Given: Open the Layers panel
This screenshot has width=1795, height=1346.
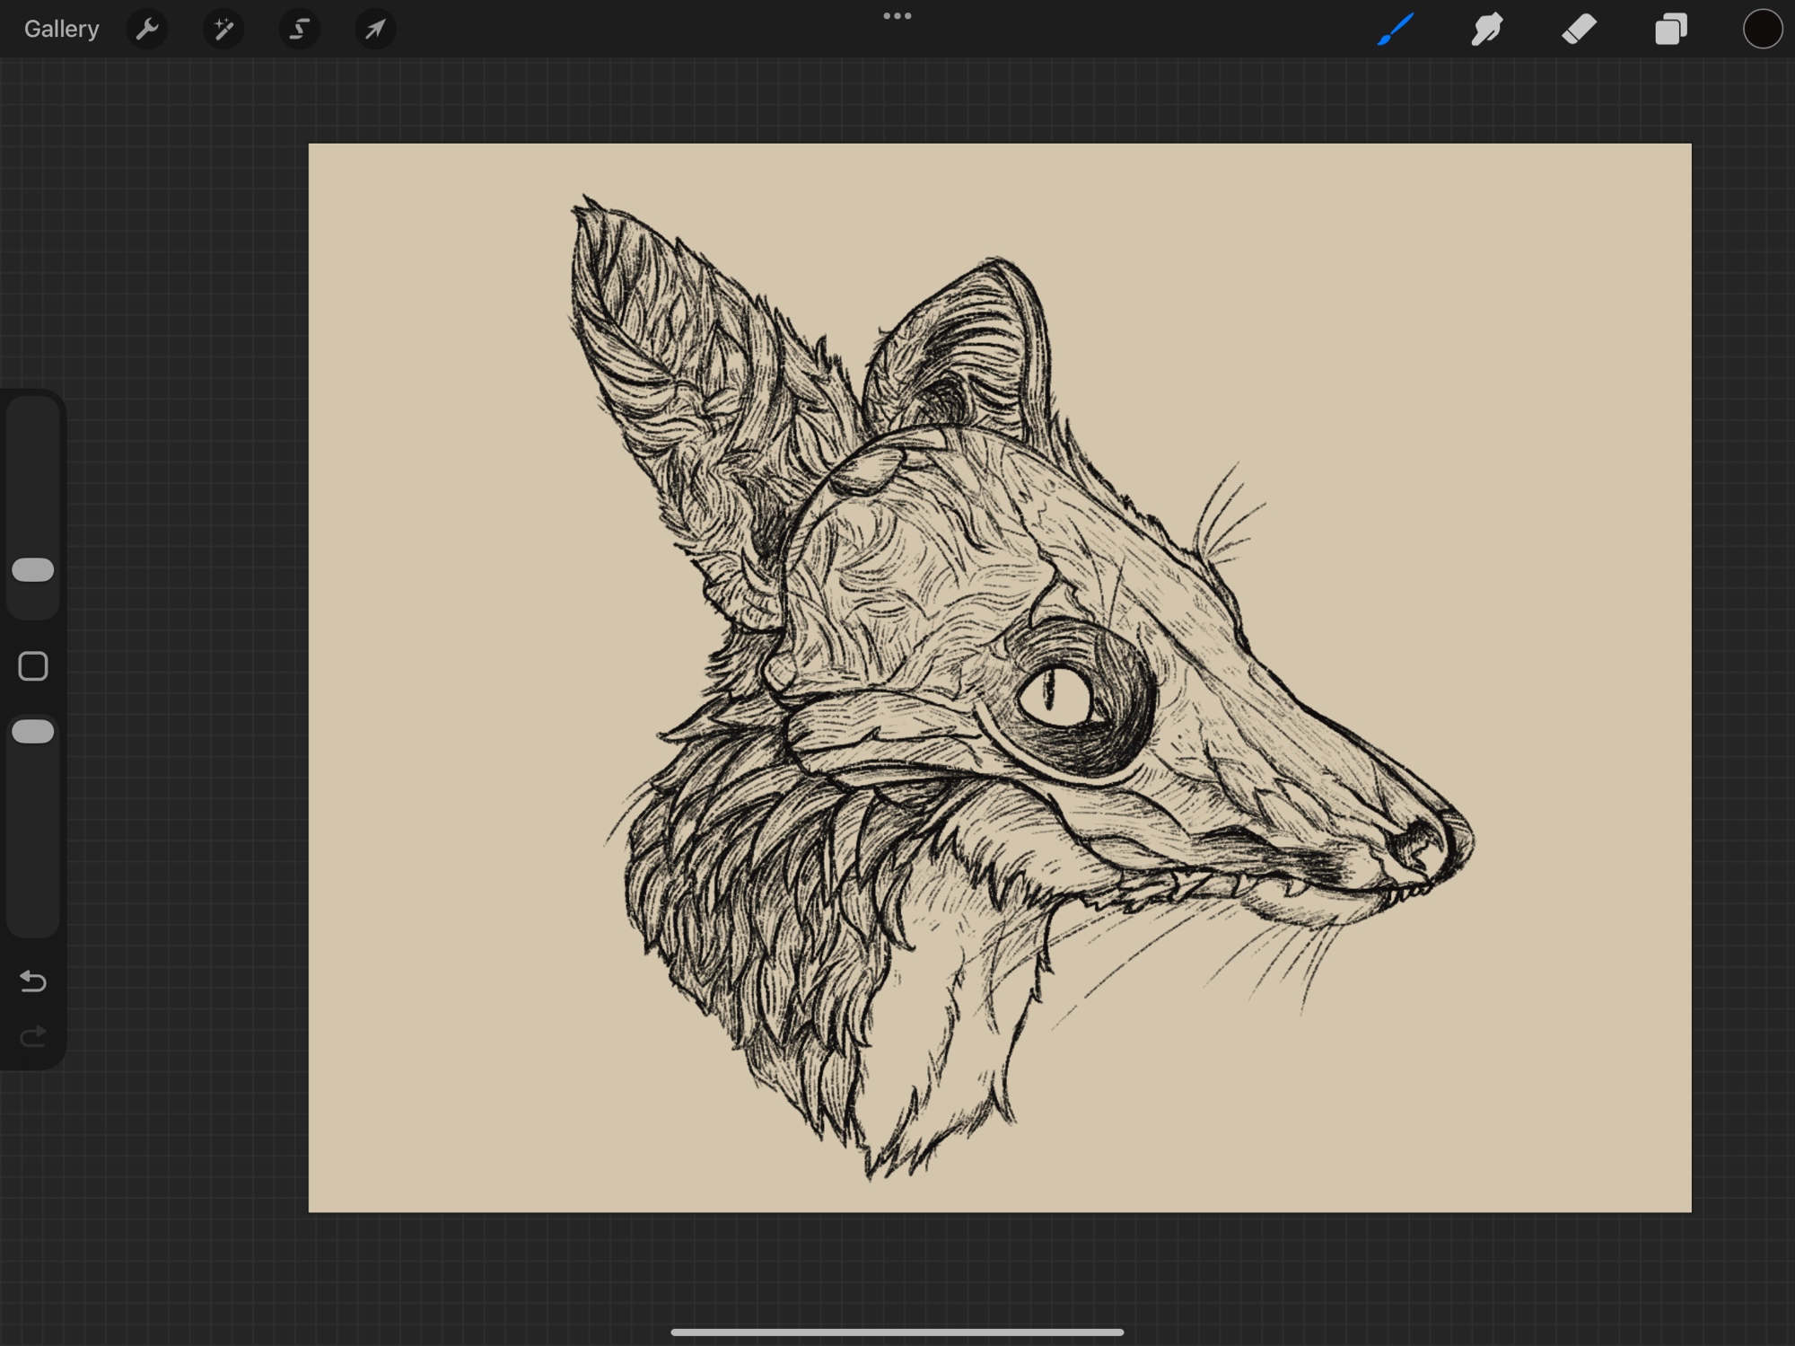Looking at the screenshot, I should 1670,30.
